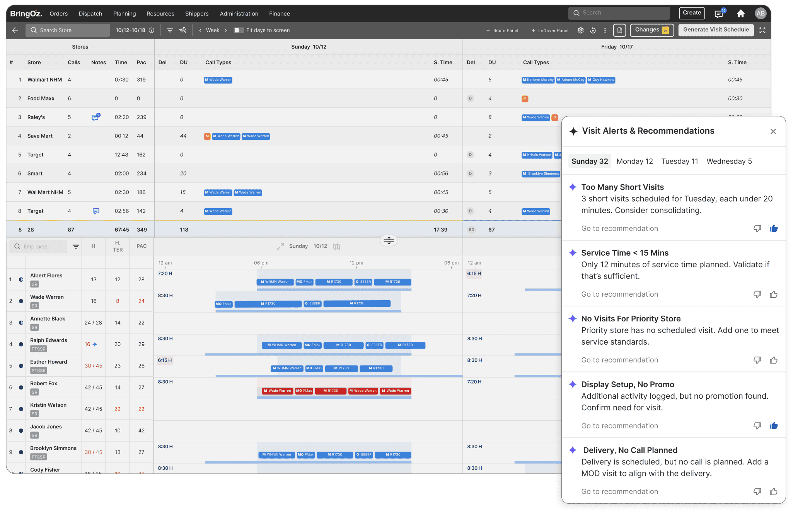Image resolution: width=793 pixels, height=515 pixels.
Task: Add a Route Panel
Action: tap(502, 30)
